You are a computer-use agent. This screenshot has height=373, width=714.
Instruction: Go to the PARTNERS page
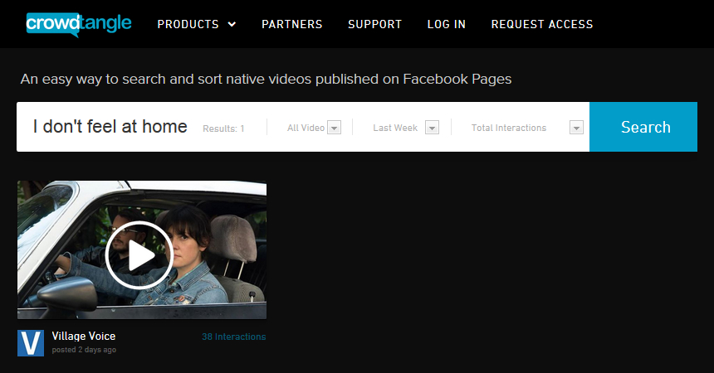pos(291,24)
